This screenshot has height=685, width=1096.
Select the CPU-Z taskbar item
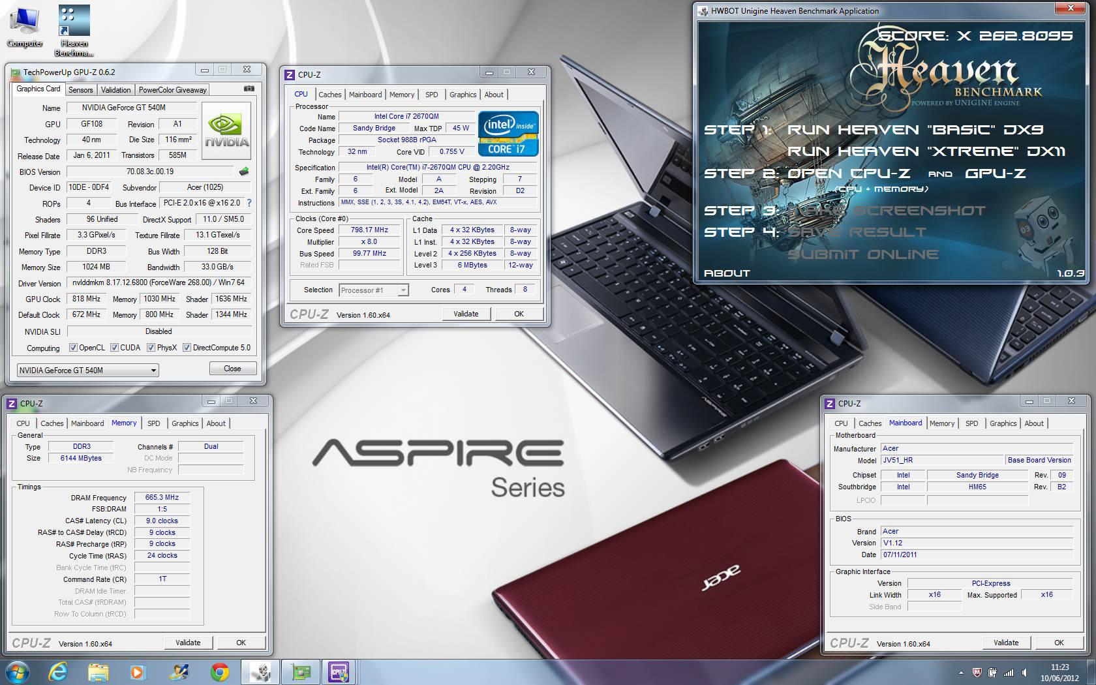(x=339, y=672)
